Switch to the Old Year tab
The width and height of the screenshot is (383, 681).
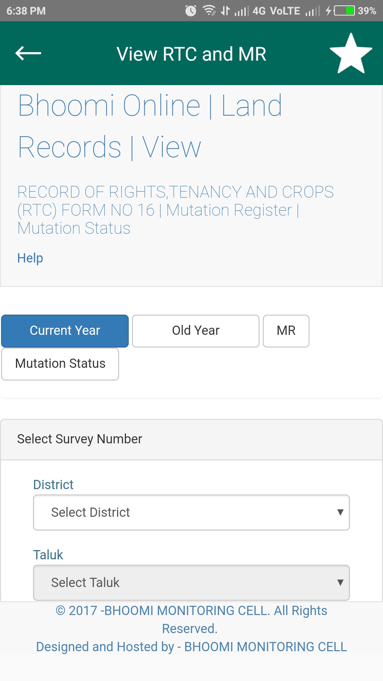(195, 331)
